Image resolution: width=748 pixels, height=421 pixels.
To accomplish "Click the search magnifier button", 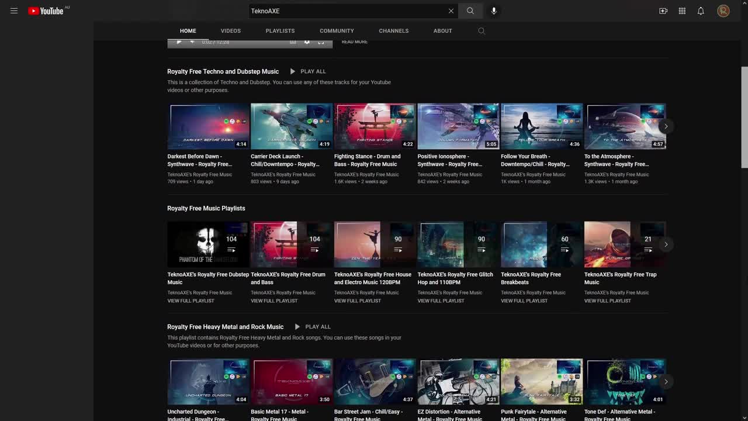I will 470,11.
